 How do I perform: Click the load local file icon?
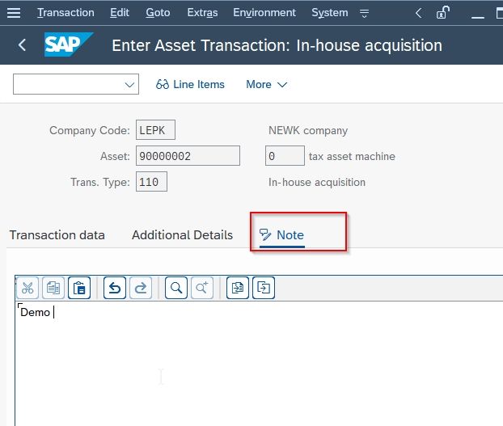click(x=238, y=288)
